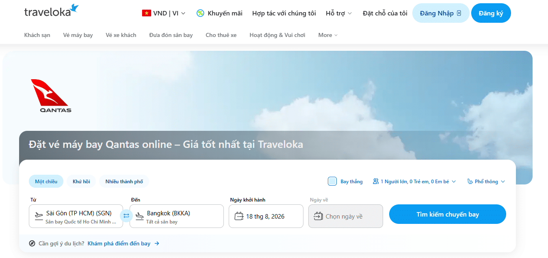The image size is (548, 258).
Task: Select Nhiều thành phố trip type
Action: 124,181
